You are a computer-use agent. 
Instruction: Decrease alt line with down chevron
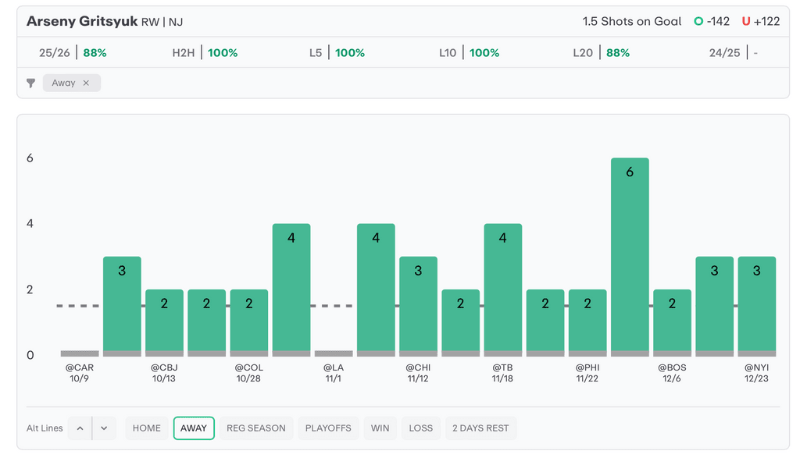click(x=104, y=428)
